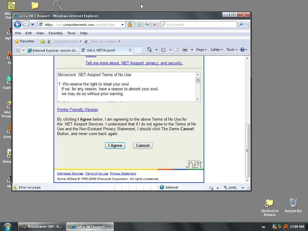Expand the address bar history dropdown
The width and height of the screenshot is (308, 231).
pos(122,25)
